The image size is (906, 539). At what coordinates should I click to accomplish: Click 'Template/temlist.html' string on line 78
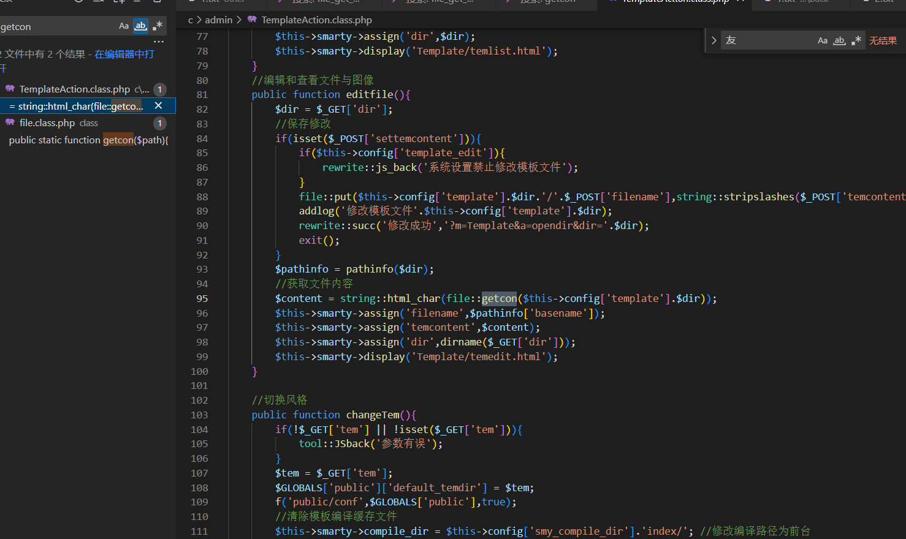(479, 51)
